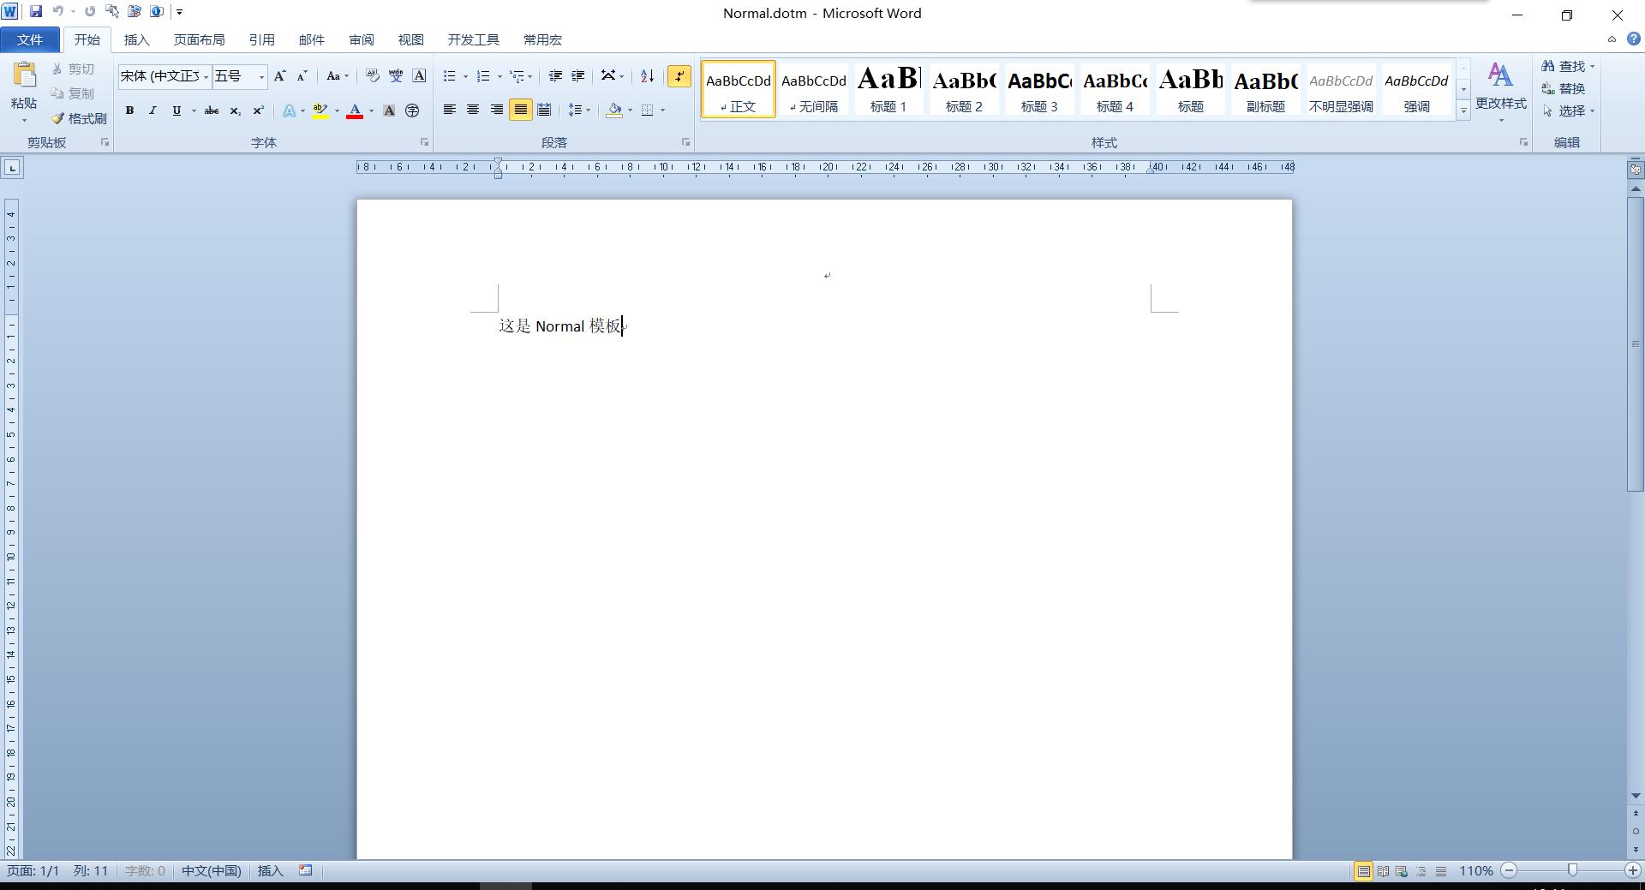Switch to the 开发工具 (Developer) tab
Image resolution: width=1645 pixels, height=890 pixels.
[x=473, y=39]
